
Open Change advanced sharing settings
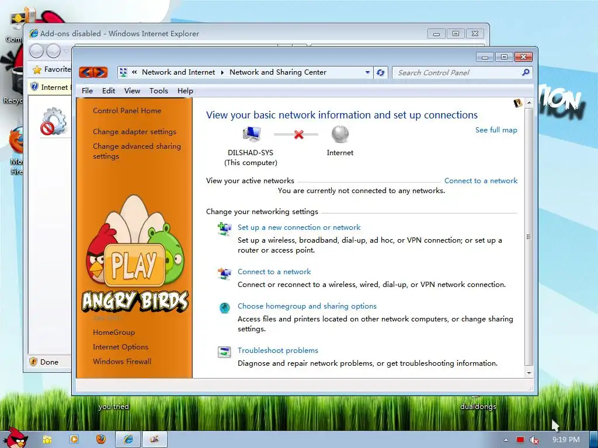137,151
